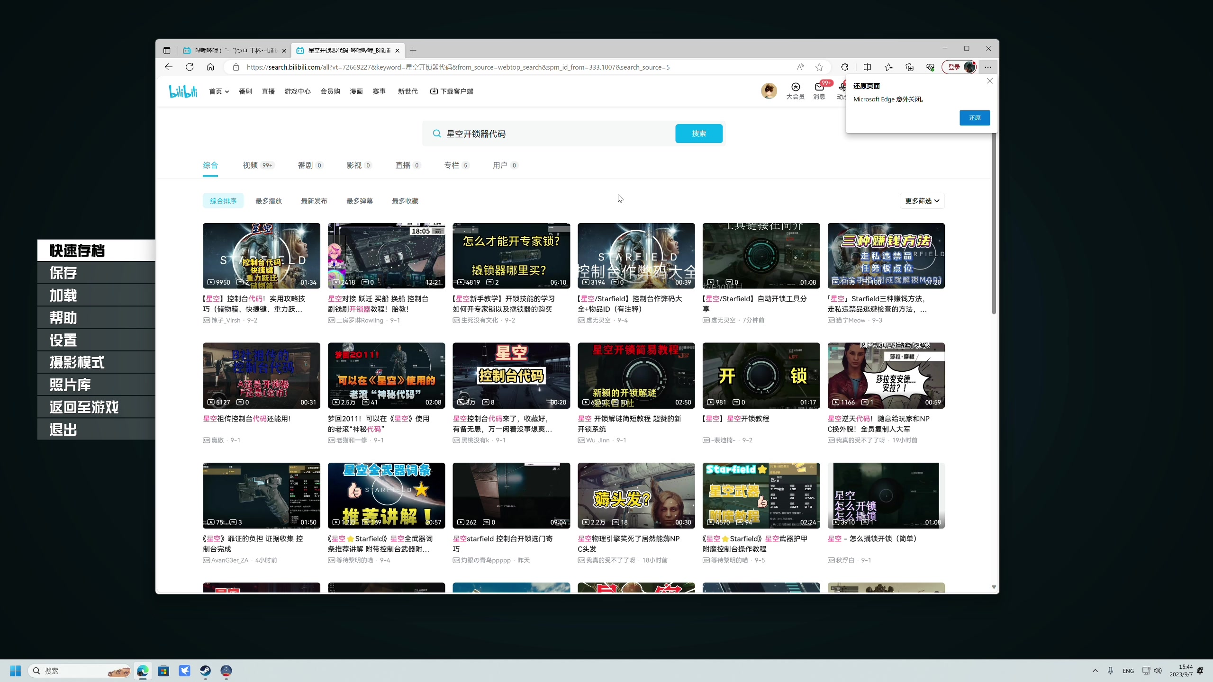Click 登录 profile button in Edge
This screenshot has width=1213, height=682.
(x=959, y=67)
